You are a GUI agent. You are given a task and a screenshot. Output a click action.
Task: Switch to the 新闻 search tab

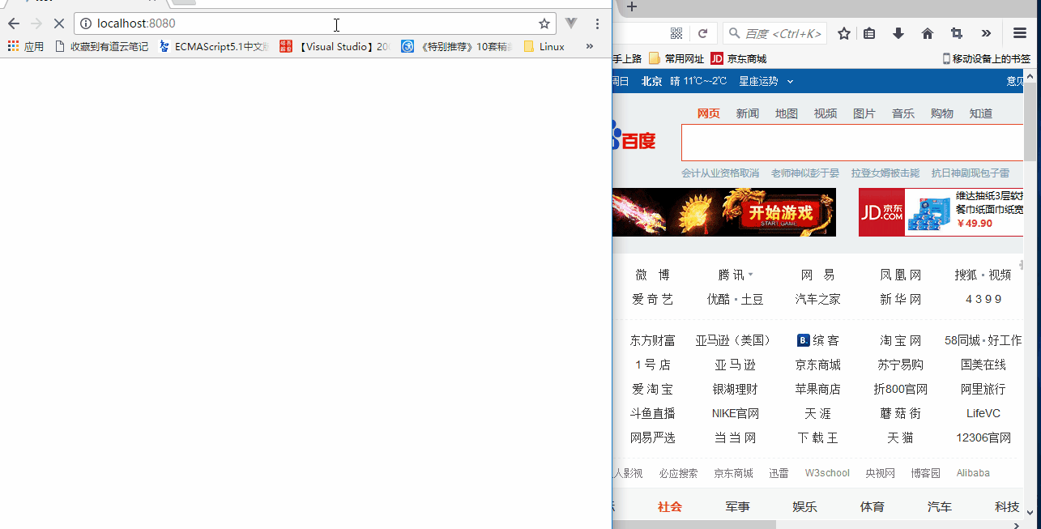pos(747,113)
